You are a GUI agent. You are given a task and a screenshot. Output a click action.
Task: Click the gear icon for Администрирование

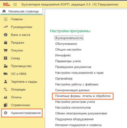tap(6, 113)
